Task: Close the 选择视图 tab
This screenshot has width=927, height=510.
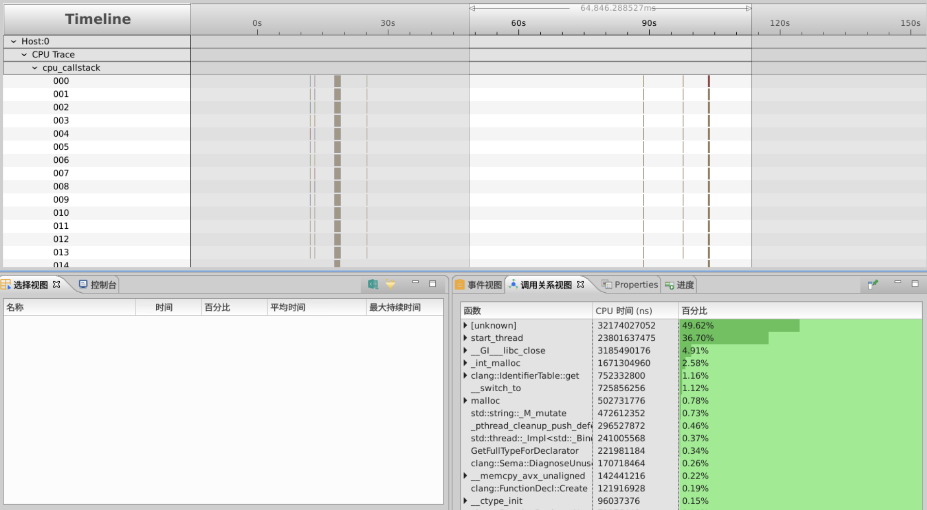Action: point(57,285)
